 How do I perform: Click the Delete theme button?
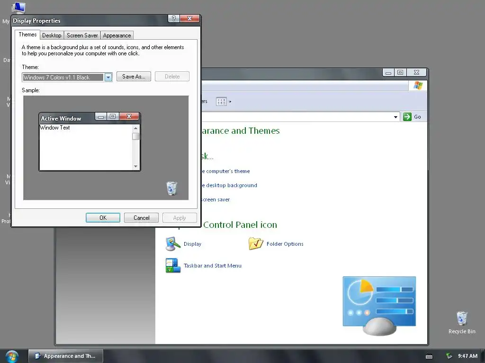172,77
